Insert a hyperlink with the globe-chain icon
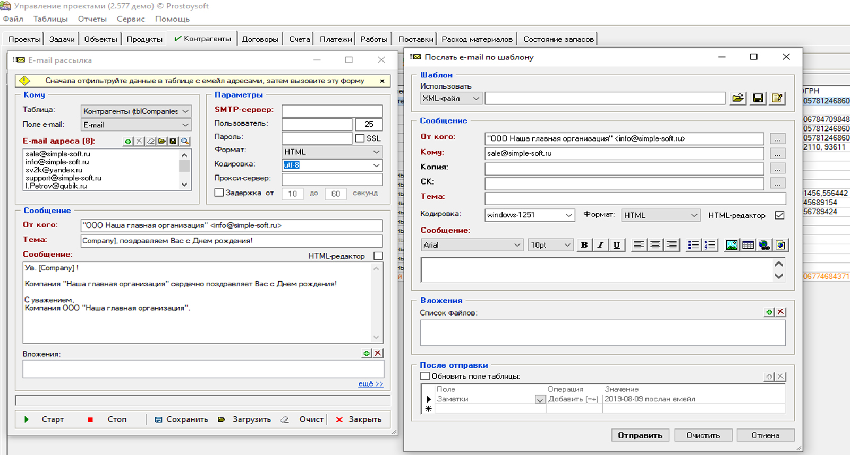The image size is (850, 455). [x=764, y=245]
